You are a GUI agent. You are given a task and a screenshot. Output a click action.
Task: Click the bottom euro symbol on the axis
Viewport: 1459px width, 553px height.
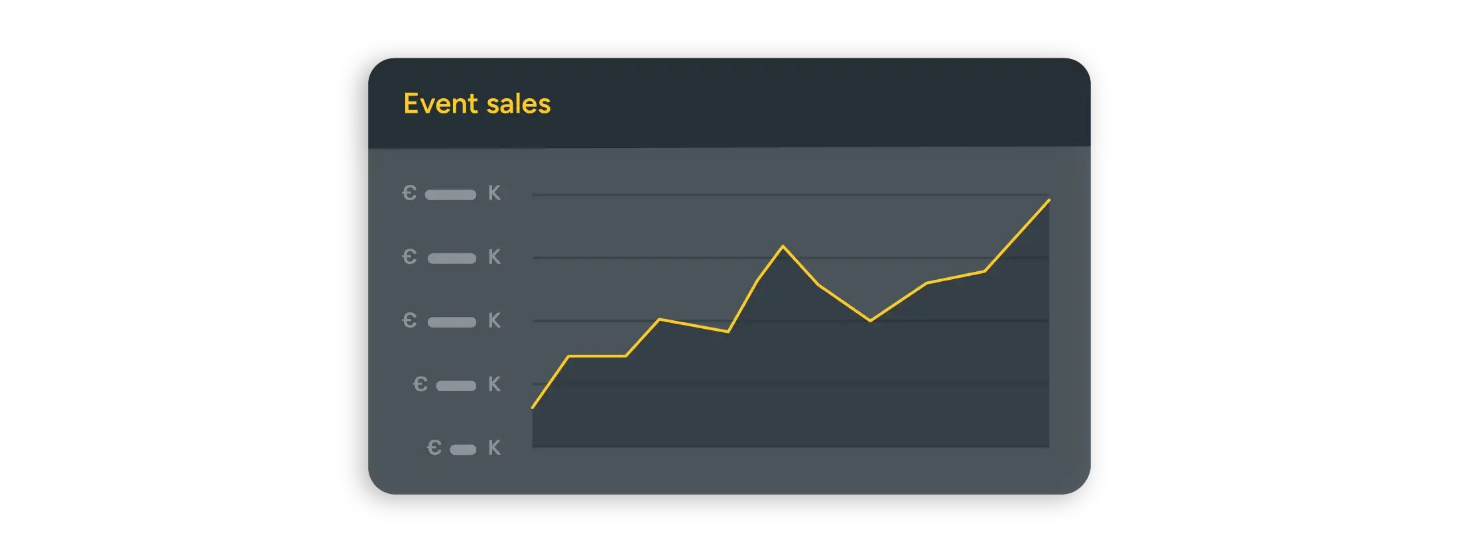click(434, 448)
